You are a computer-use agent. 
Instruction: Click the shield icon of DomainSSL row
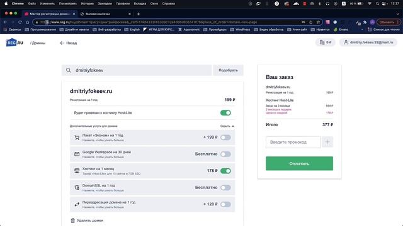tap(77, 188)
